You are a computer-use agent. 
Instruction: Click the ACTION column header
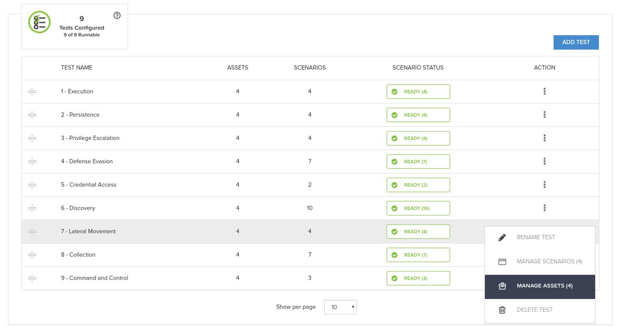tap(544, 68)
